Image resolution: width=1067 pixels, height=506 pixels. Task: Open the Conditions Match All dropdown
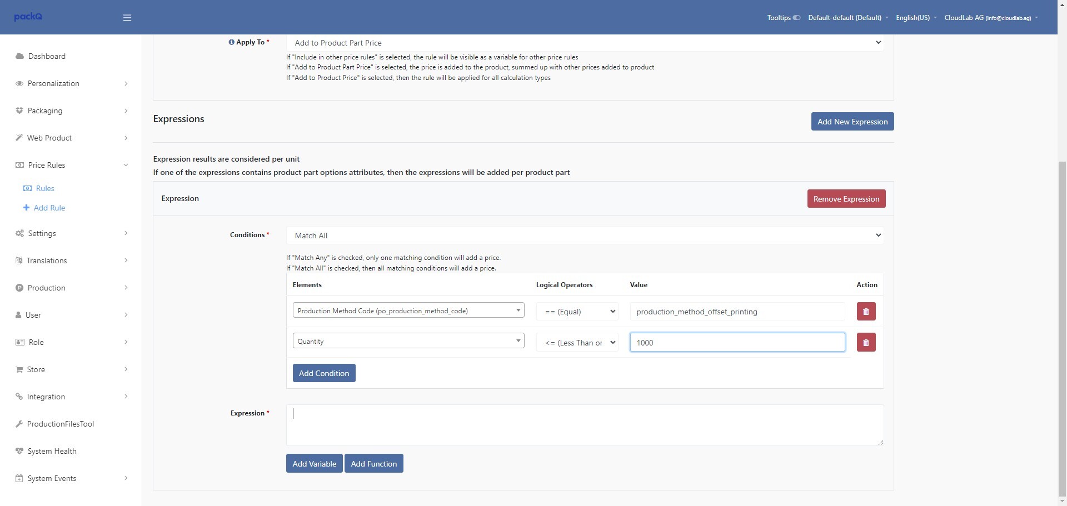585,236
